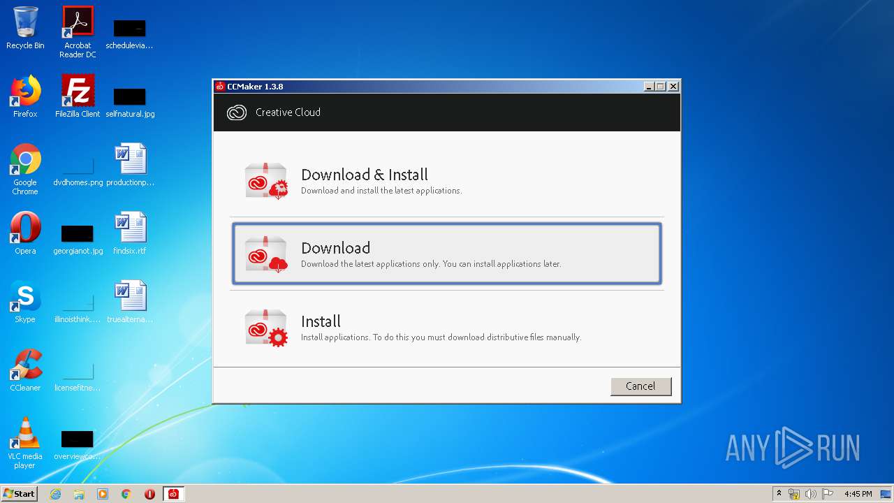This screenshot has height=503, width=894.
Task: Select the truealterna... Word document
Action: [130, 302]
